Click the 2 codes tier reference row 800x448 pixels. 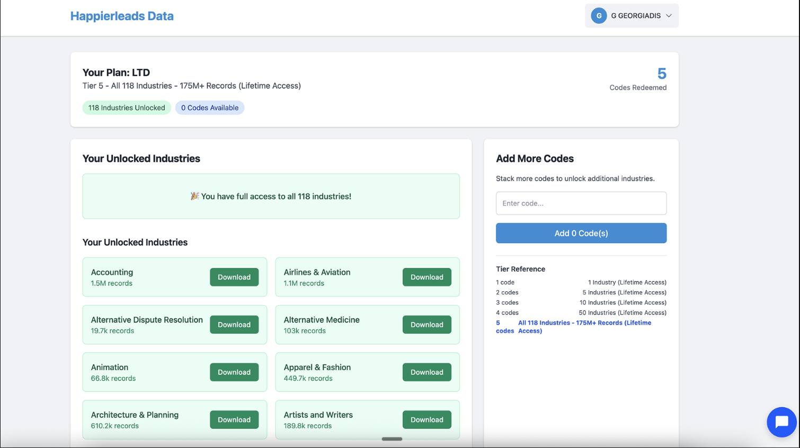581,292
